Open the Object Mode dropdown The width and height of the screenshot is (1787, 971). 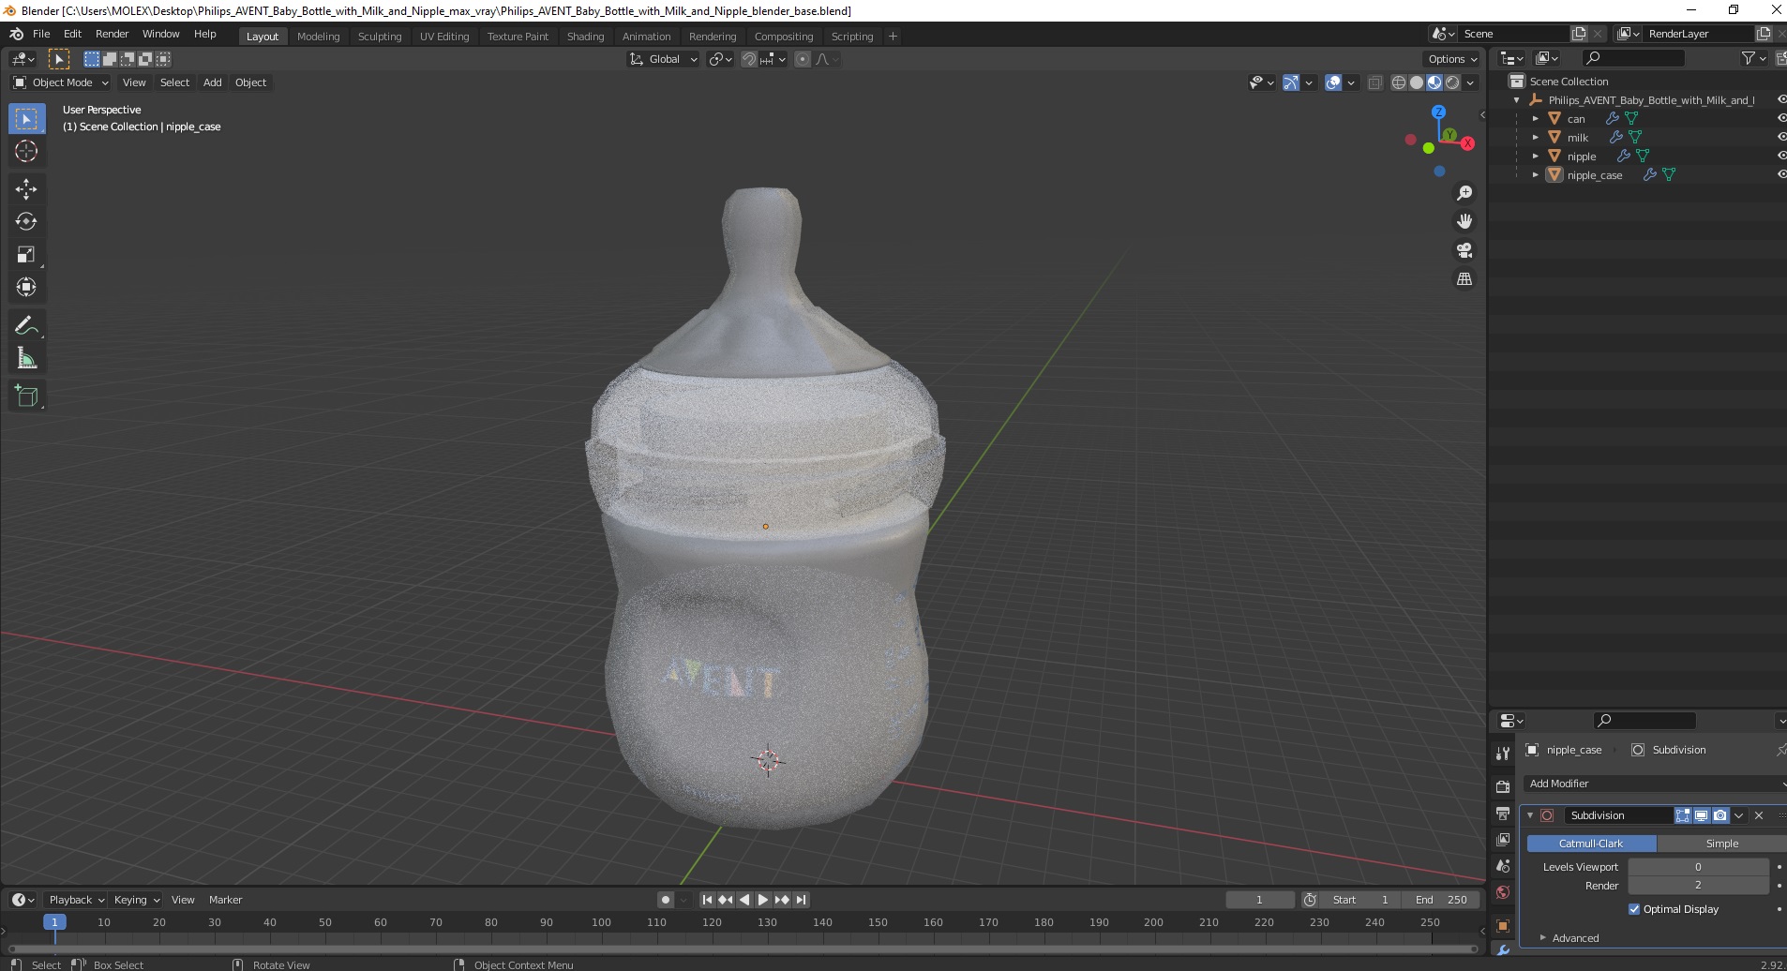(x=61, y=82)
